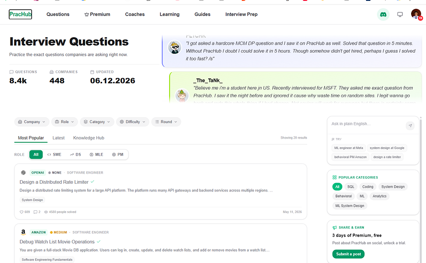426x263 pixels.
Task: Click the Amazon company logo icon
Action: click(23, 232)
